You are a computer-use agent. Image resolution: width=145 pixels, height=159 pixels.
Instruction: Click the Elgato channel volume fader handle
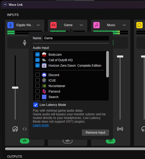pos(15,88)
